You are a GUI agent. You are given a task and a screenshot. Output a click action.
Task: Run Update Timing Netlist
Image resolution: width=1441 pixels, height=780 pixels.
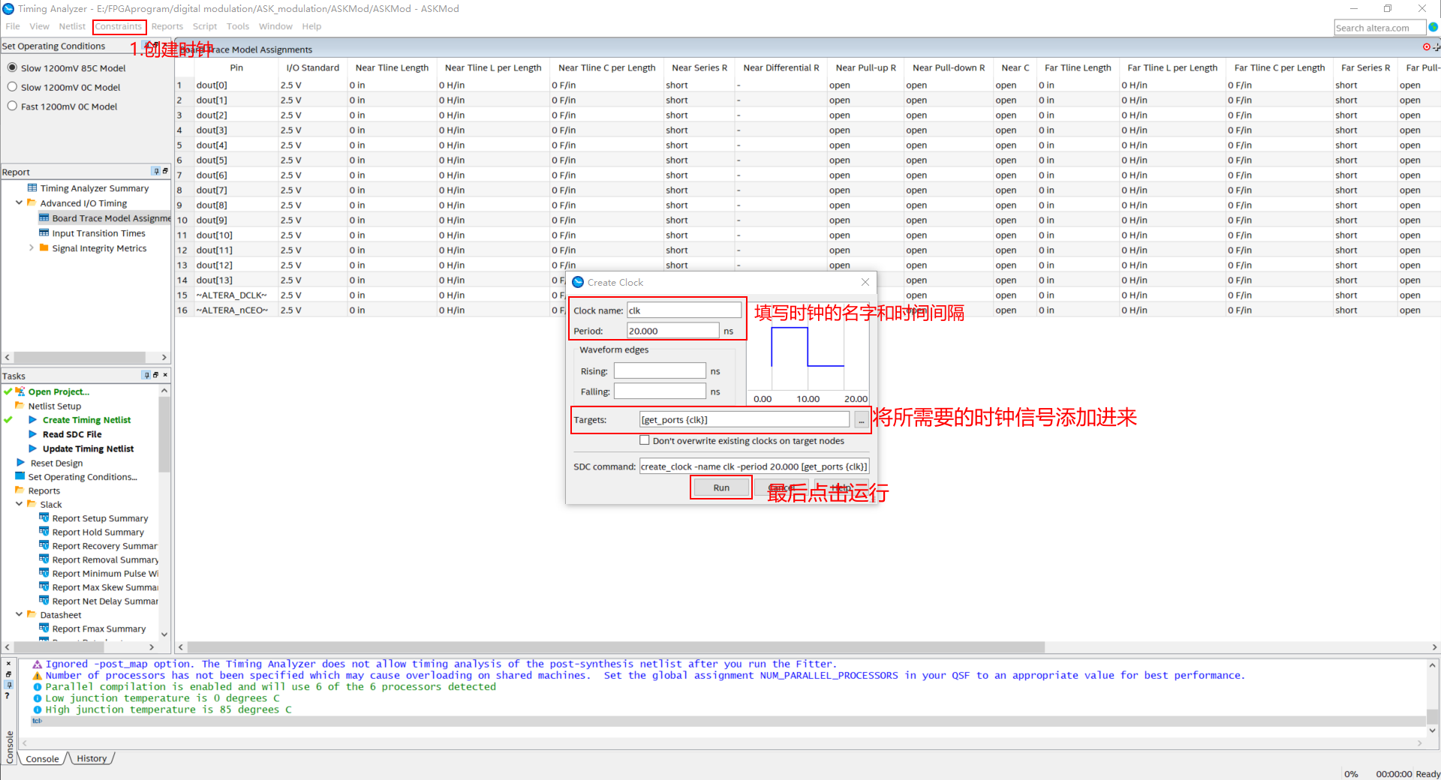pyautogui.click(x=88, y=448)
